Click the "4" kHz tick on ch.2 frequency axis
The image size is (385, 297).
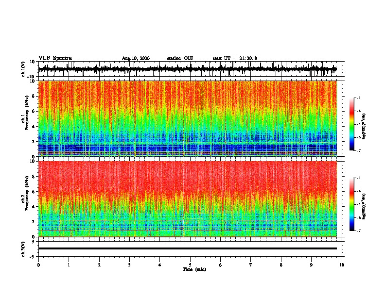(x=34, y=207)
